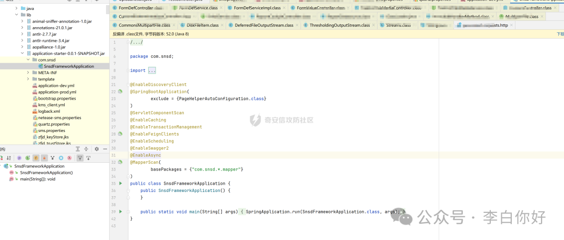Click the show inherited members icon
Viewport: 564px width, 240px height.
point(28,158)
